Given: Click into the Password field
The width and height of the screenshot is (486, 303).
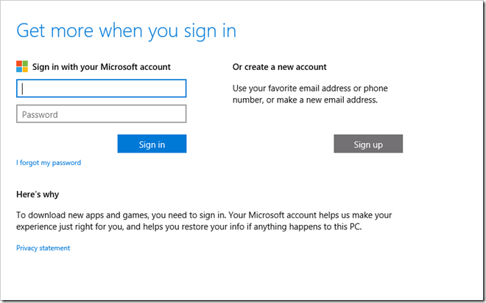Looking at the screenshot, I should 101,114.
